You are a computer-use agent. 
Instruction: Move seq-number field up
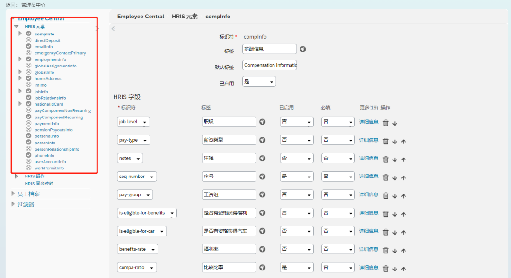coord(404,178)
